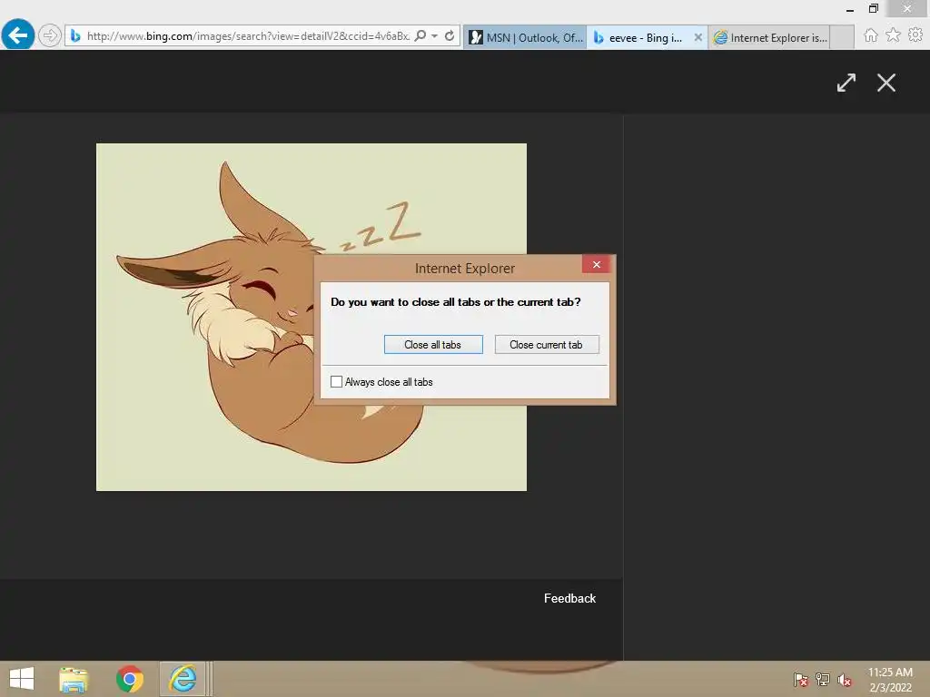
Task: Open the Tools gear icon
Action: pos(915,35)
